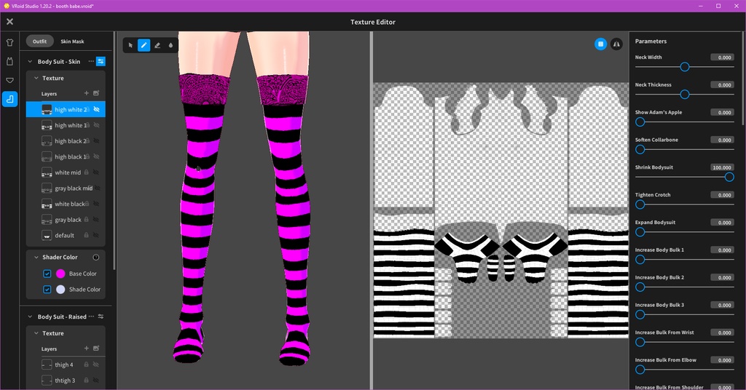Select the cursor selection tool
746x390 pixels.
coord(130,45)
